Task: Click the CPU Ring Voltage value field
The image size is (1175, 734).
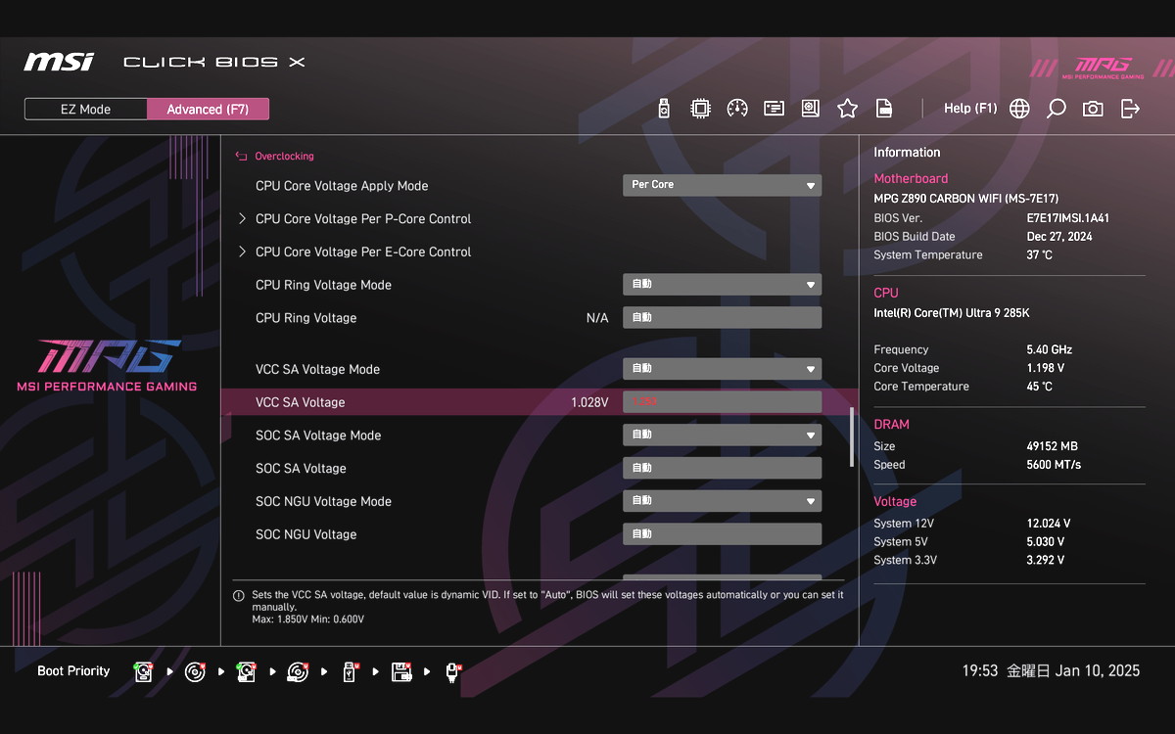Action: (x=722, y=318)
